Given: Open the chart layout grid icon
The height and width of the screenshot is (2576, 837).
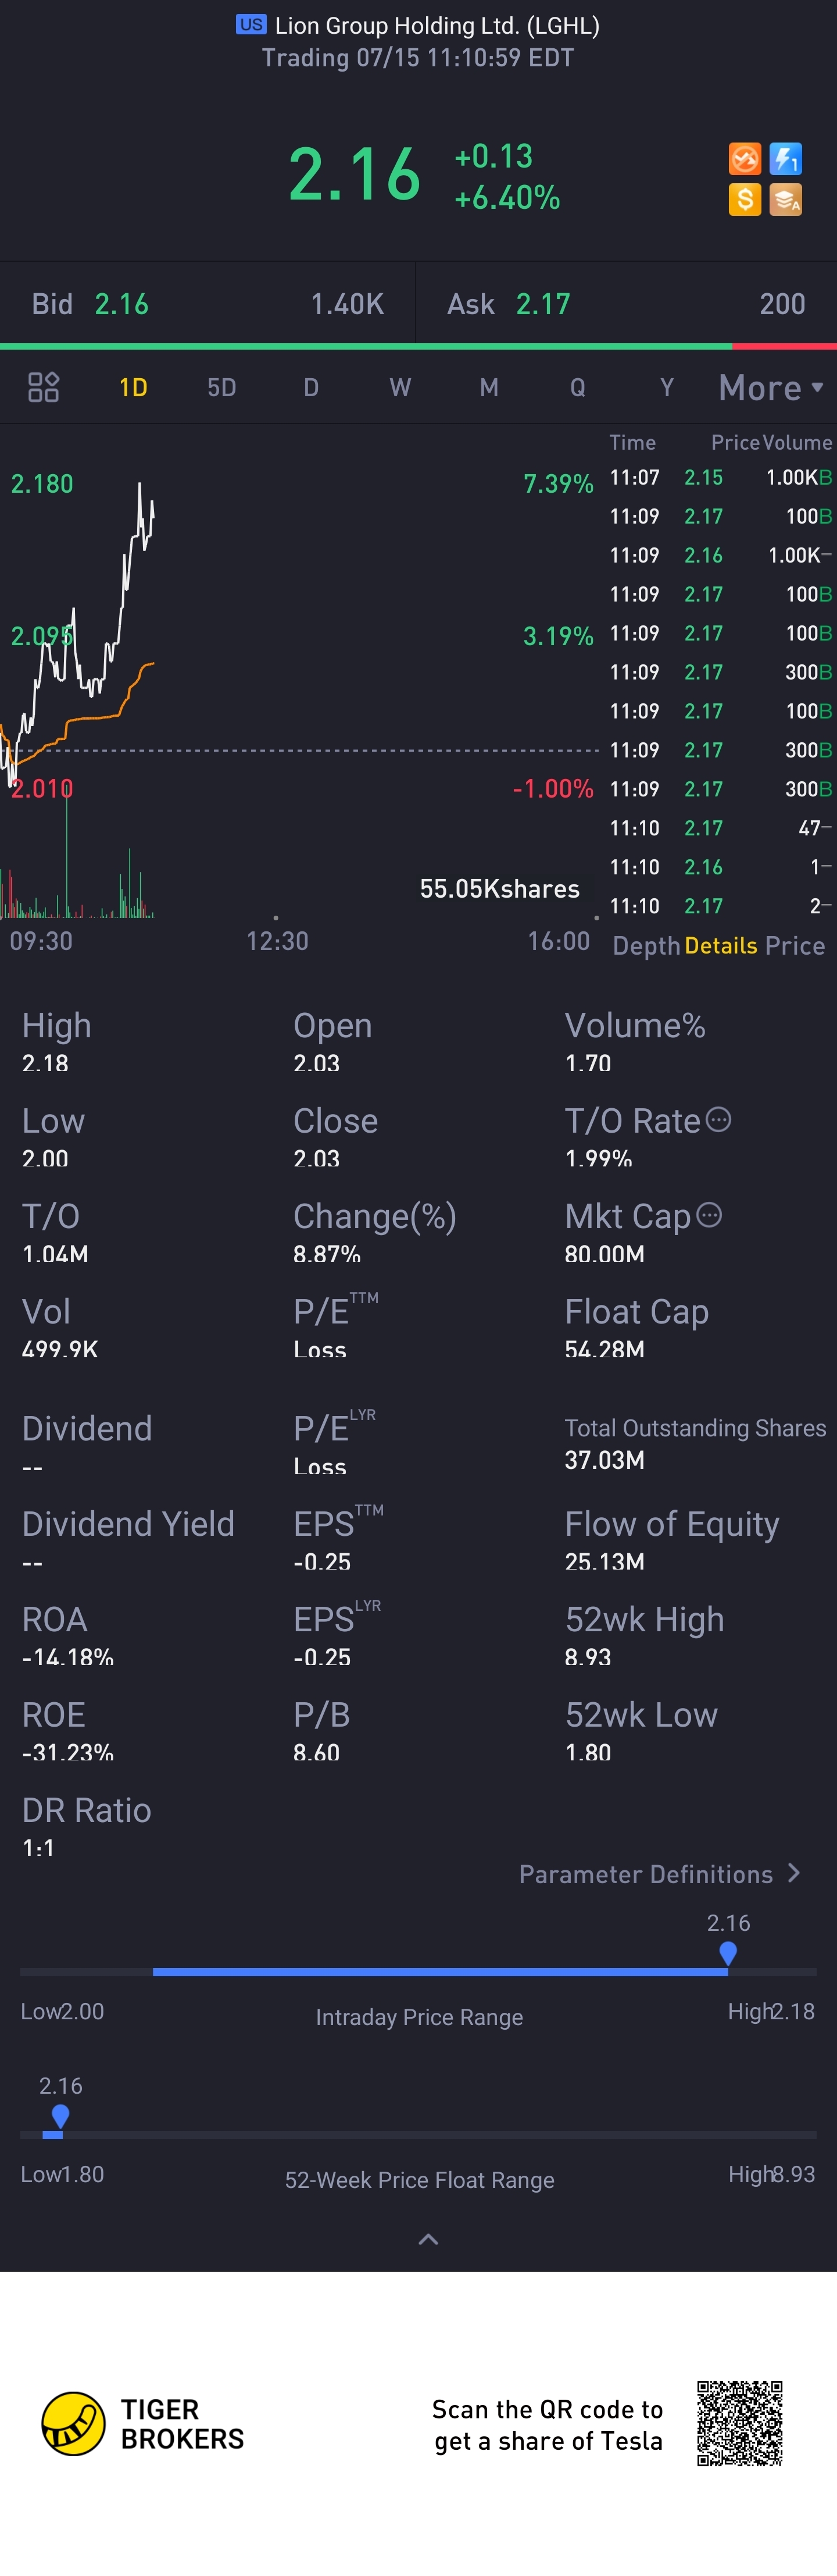Looking at the screenshot, I should click(x=43, y=387).
